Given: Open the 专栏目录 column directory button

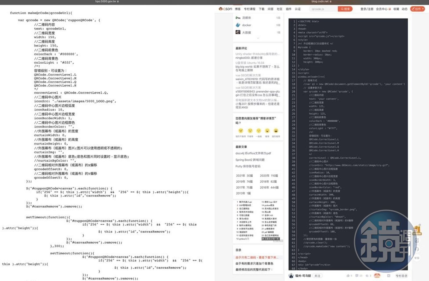Looking at the screenshot, I should [401, 276].
